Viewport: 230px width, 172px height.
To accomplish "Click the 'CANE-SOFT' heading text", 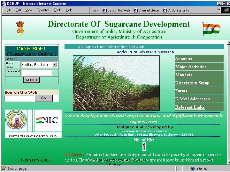I will pyautogui.click(x=31, y=49).
